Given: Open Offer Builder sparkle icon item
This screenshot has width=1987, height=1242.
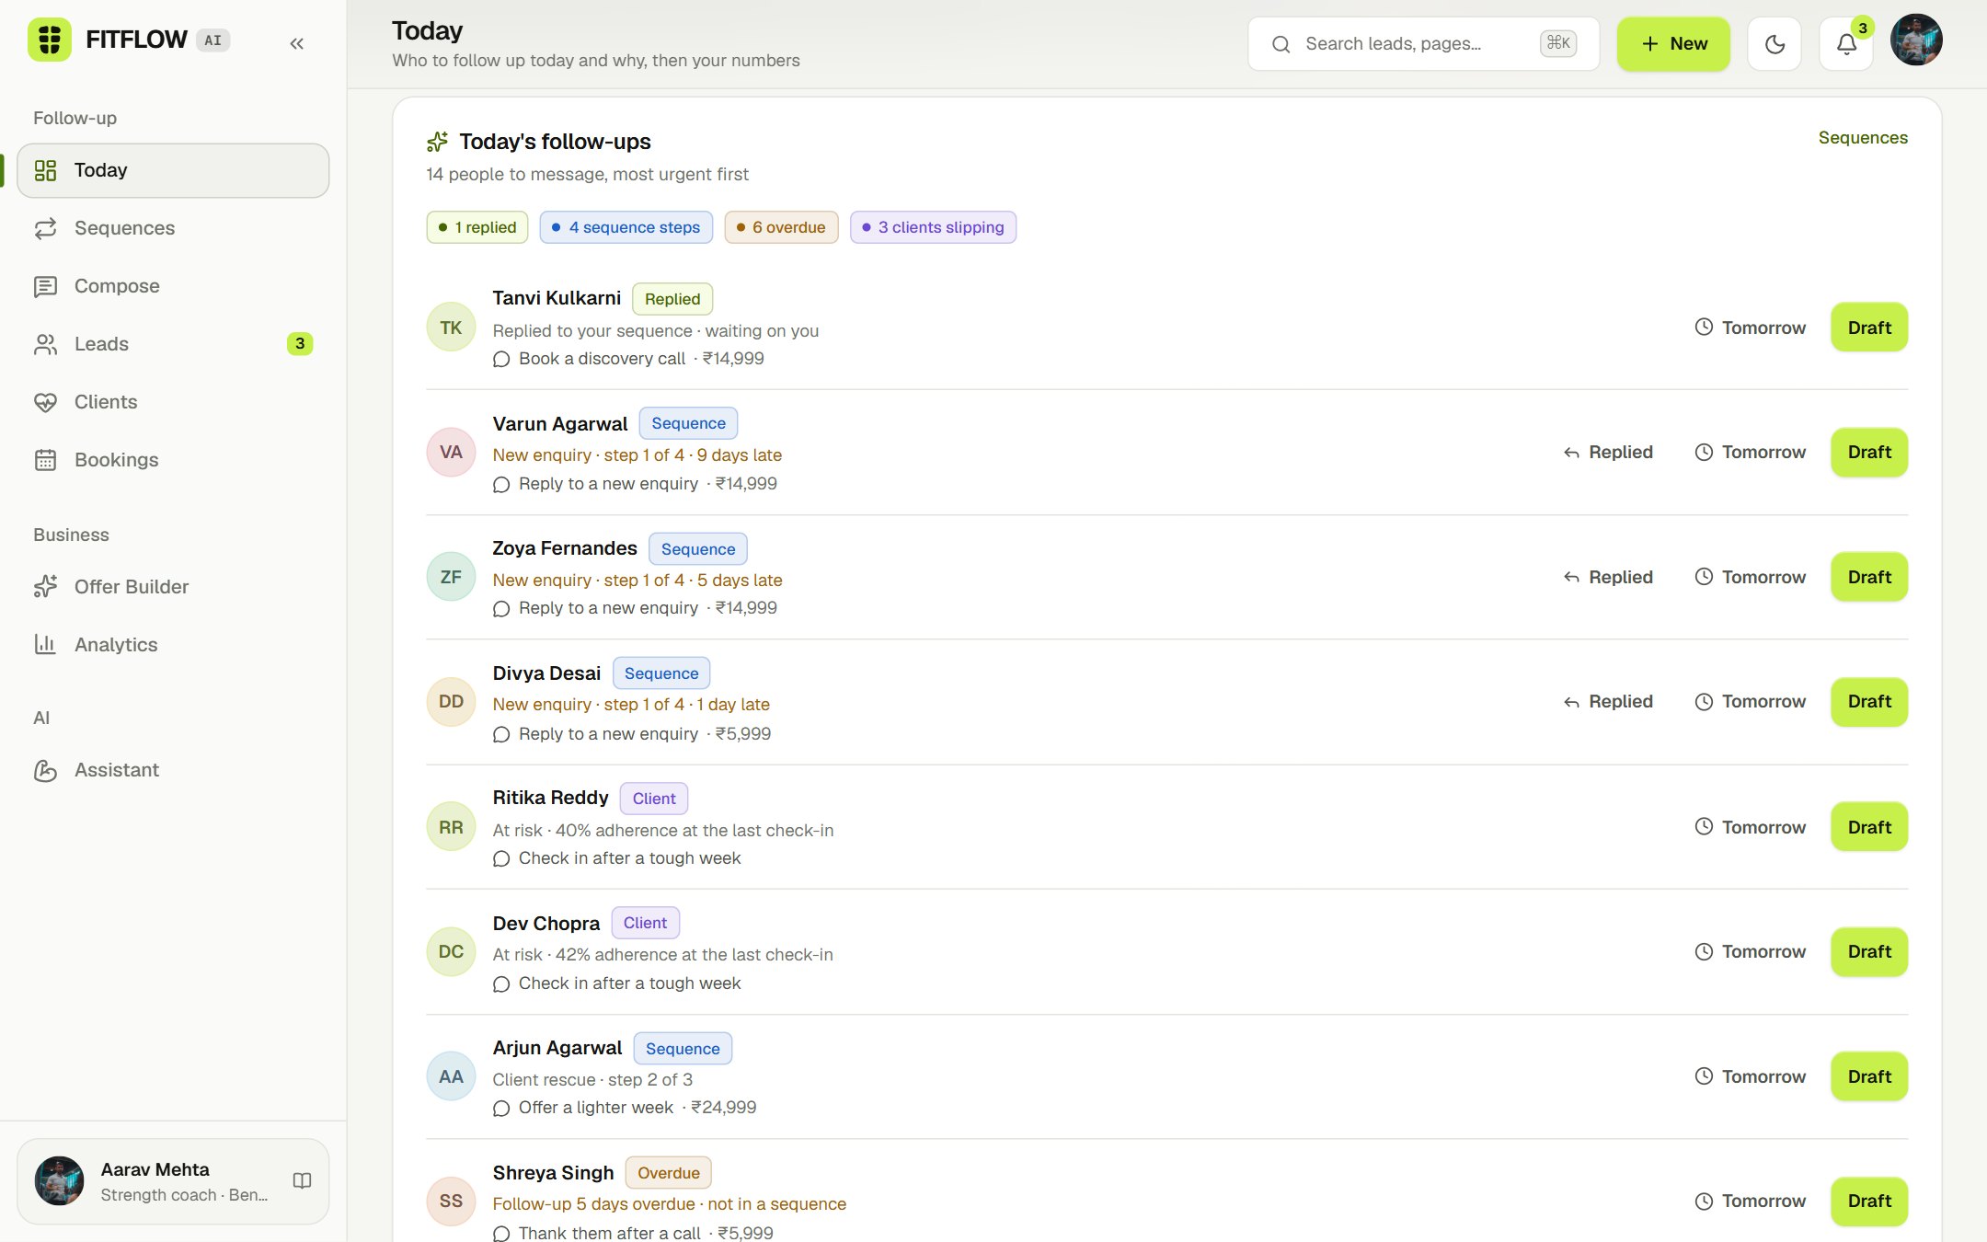Looking at the screenshot, I should (x=173, y=587).
